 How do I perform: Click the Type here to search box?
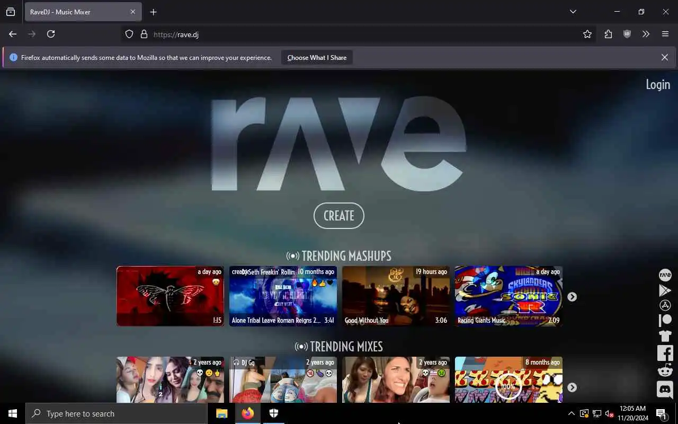(117, 413)
